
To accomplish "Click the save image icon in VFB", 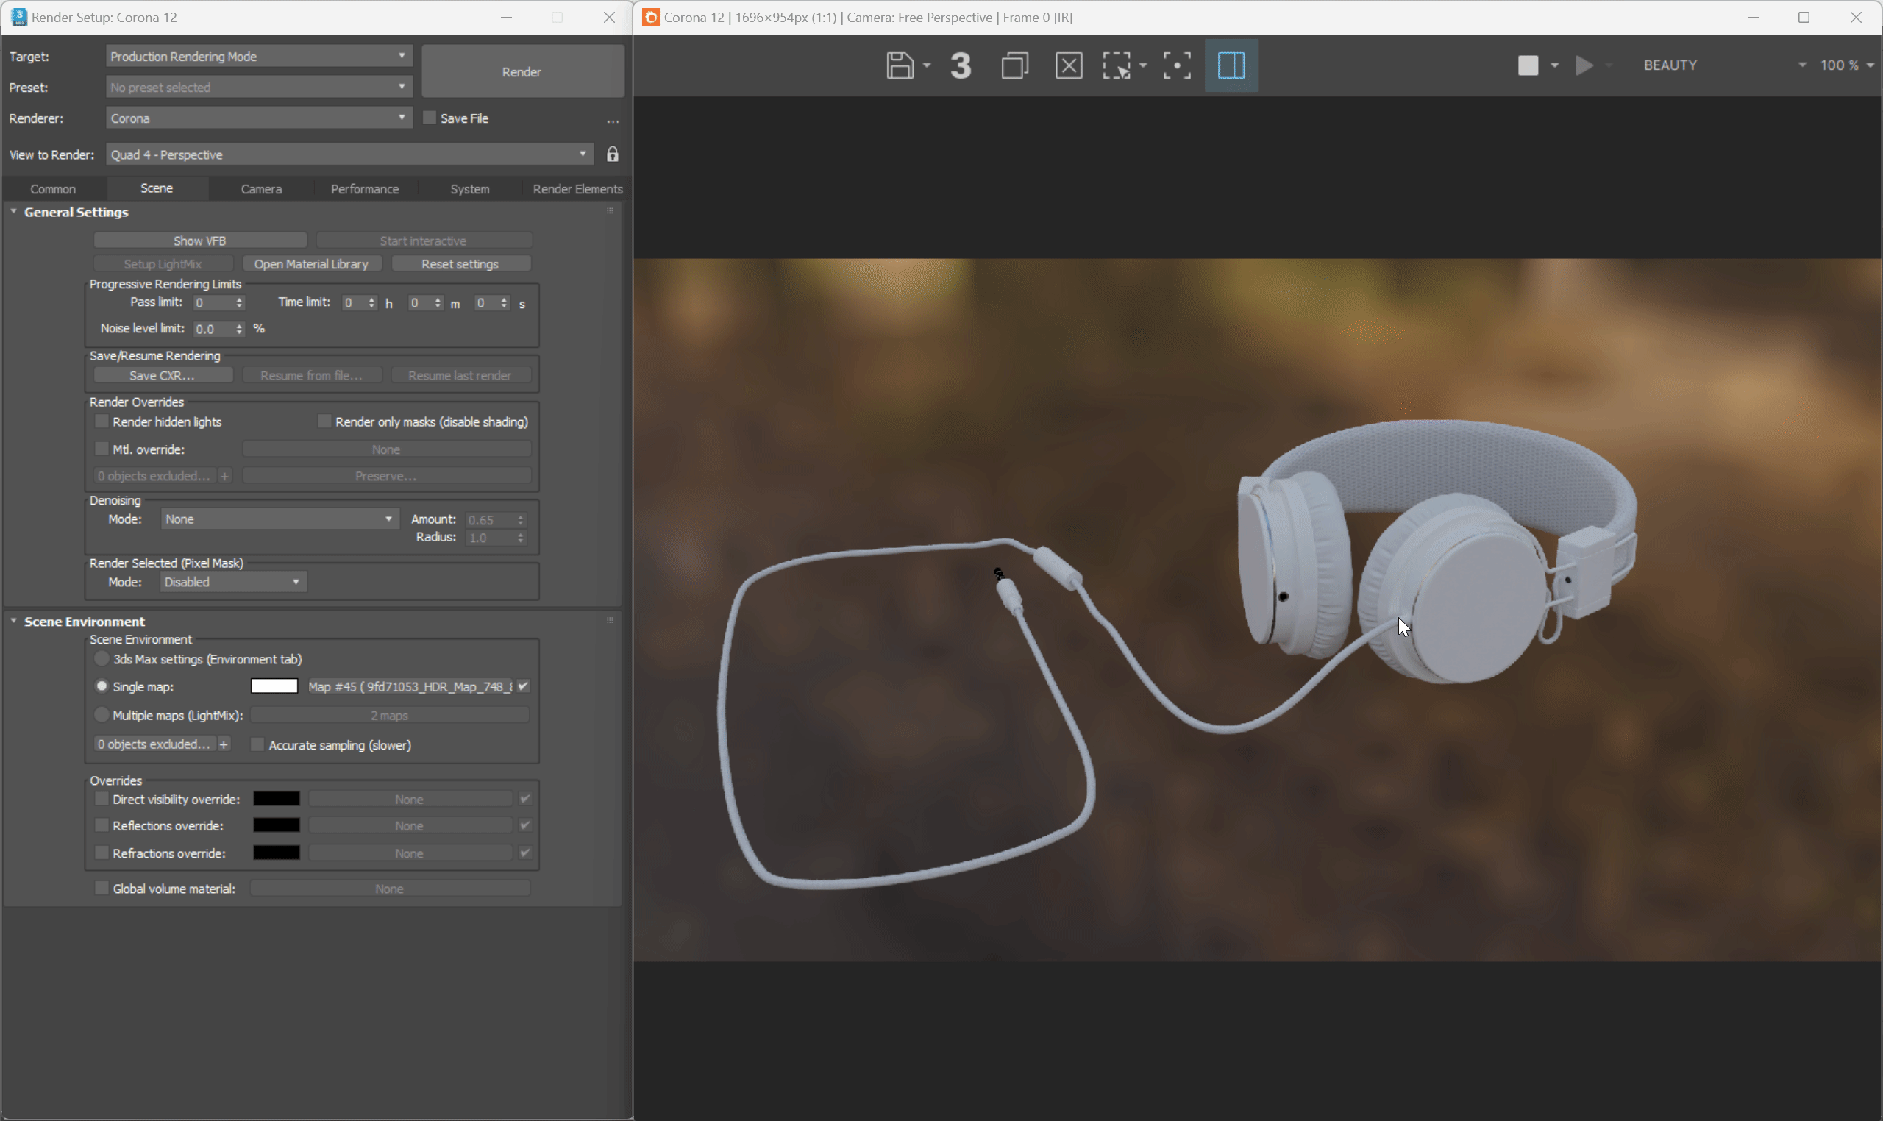I will click(899, 65).
